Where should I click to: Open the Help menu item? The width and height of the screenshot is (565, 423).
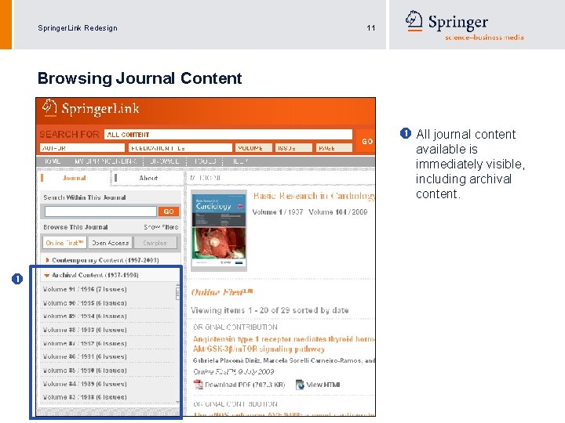tap(239, 161)
